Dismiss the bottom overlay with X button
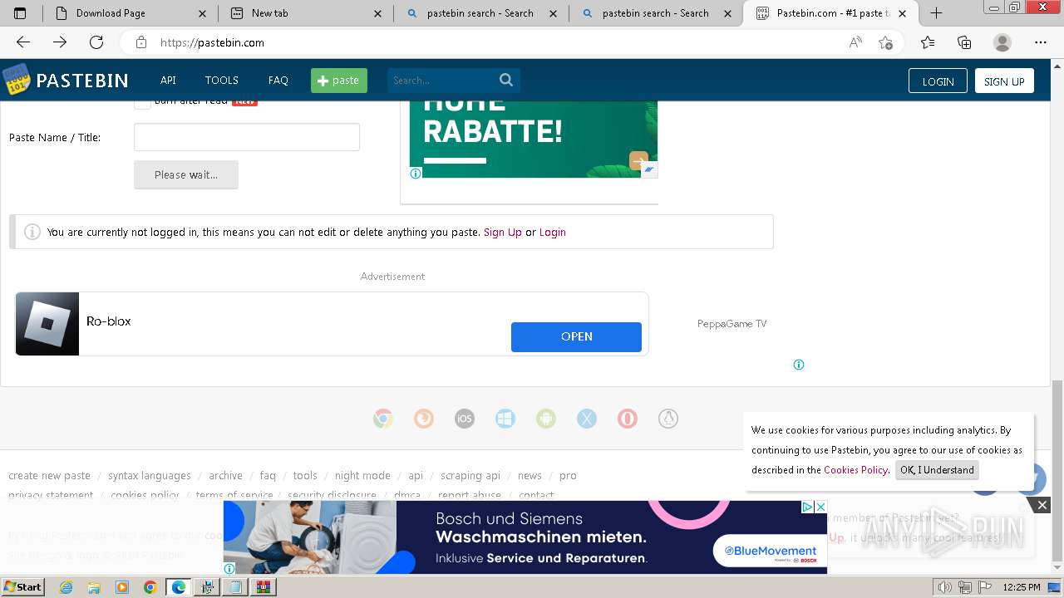1064x598 pixels. click(1042, 504)
